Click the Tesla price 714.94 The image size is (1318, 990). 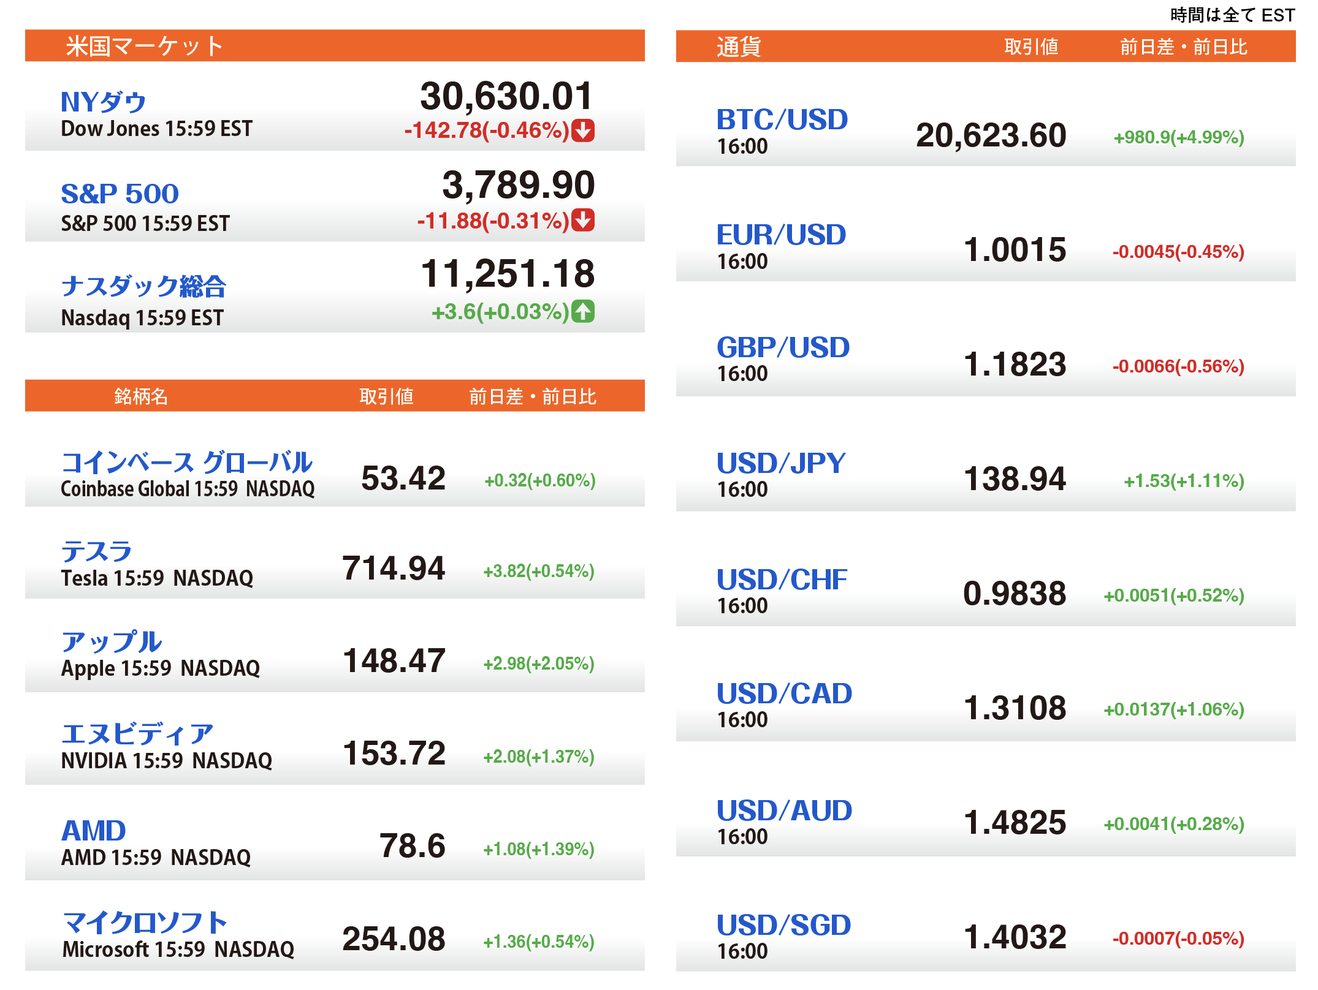click(394, 568)
